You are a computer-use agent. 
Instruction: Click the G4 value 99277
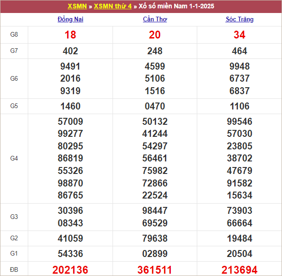[70, 134]
